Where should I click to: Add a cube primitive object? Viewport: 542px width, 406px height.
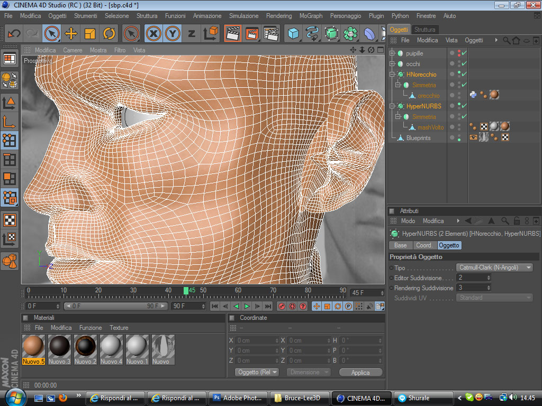pyautogui.click(x=293, y=34)
